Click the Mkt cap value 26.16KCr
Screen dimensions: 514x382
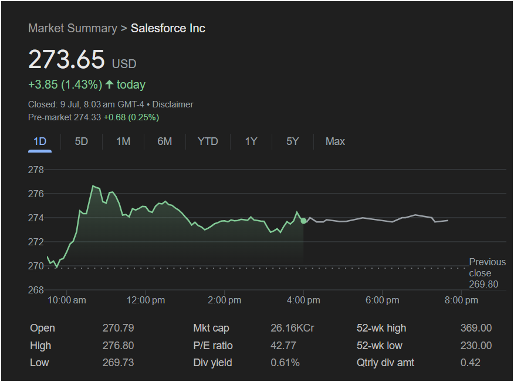[292, 328]
